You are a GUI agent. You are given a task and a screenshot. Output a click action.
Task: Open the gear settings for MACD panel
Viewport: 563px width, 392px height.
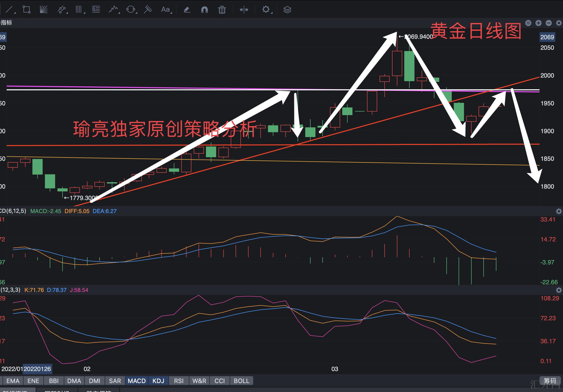pos(559,211)
